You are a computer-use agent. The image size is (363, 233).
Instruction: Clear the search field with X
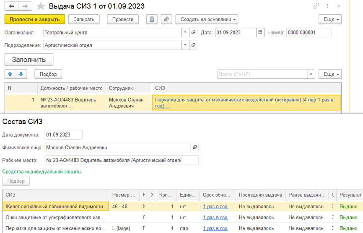311,74
